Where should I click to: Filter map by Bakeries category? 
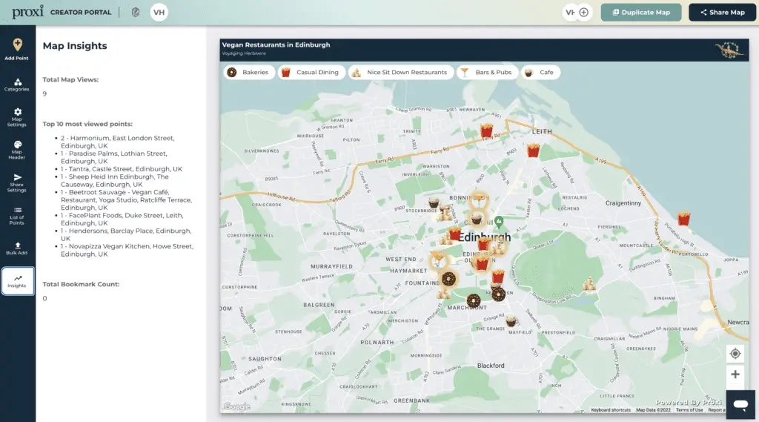(x=249, y=72)
